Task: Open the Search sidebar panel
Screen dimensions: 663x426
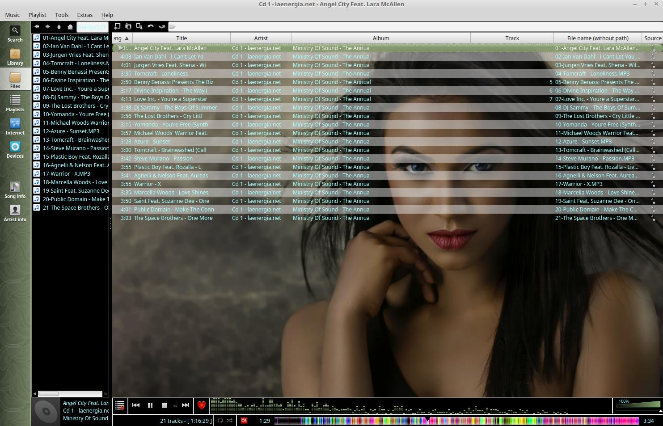Action: [15, 32]
